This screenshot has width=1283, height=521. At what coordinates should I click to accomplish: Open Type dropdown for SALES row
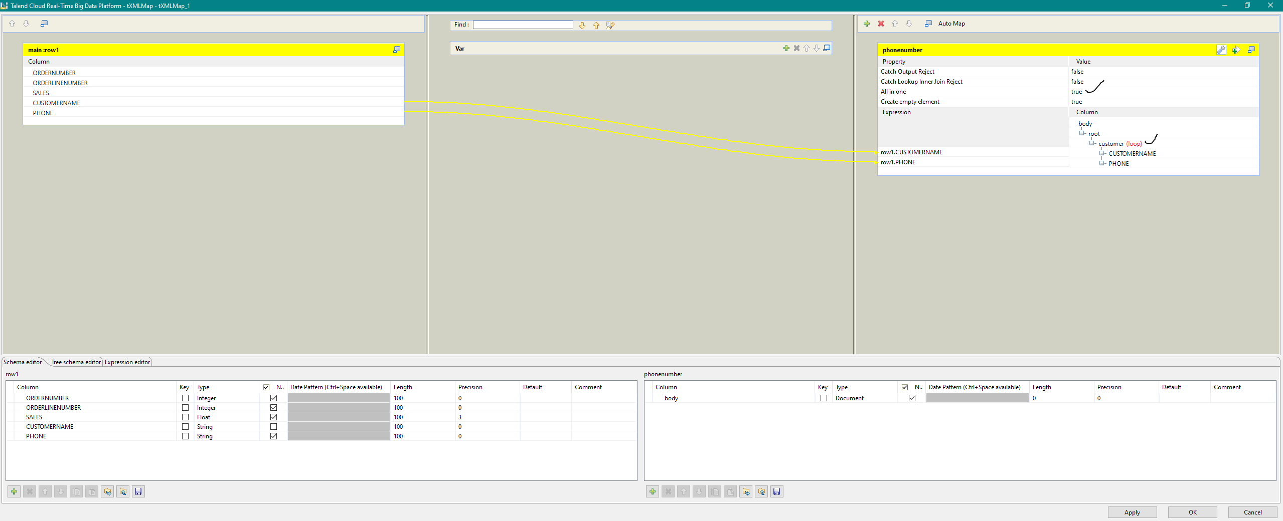coord(227,417)
